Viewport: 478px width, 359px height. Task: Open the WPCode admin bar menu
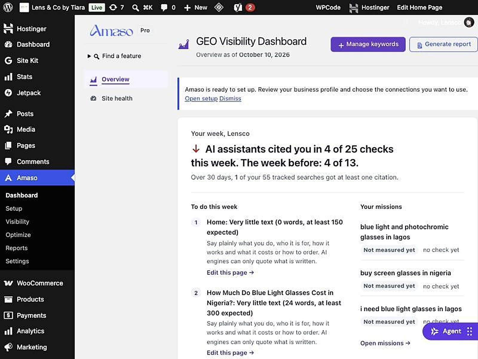(328, 7)
